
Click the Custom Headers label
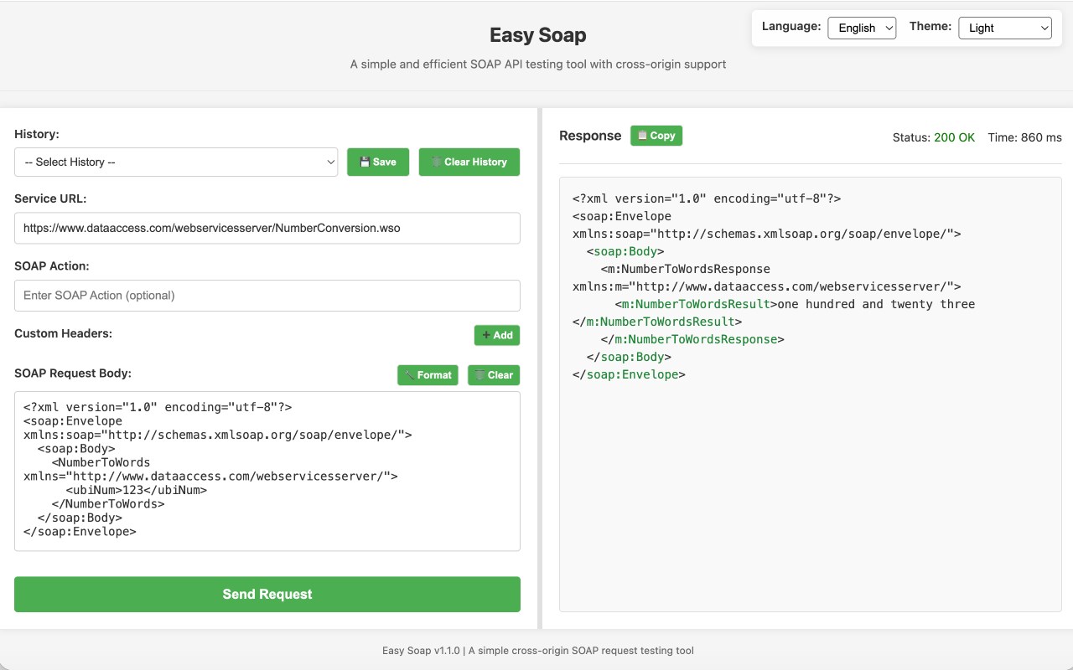point(63,333)
